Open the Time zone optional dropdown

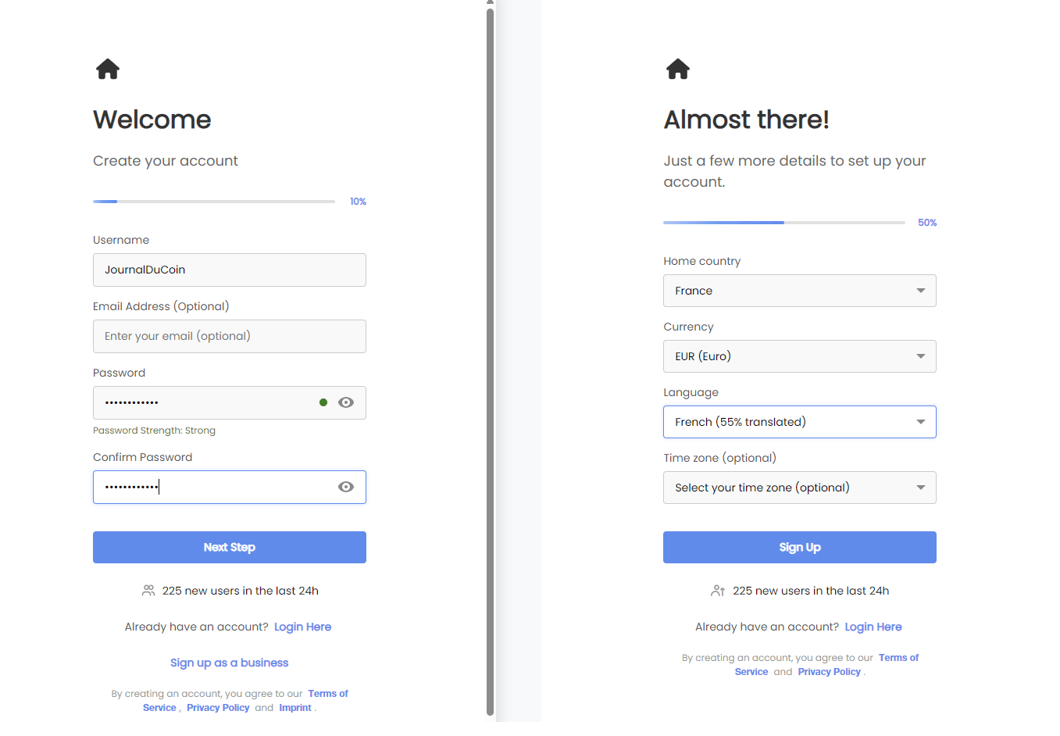[799, 487]
